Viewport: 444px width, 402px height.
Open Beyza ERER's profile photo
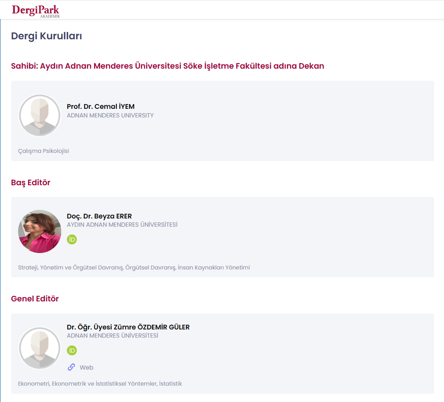40,231
